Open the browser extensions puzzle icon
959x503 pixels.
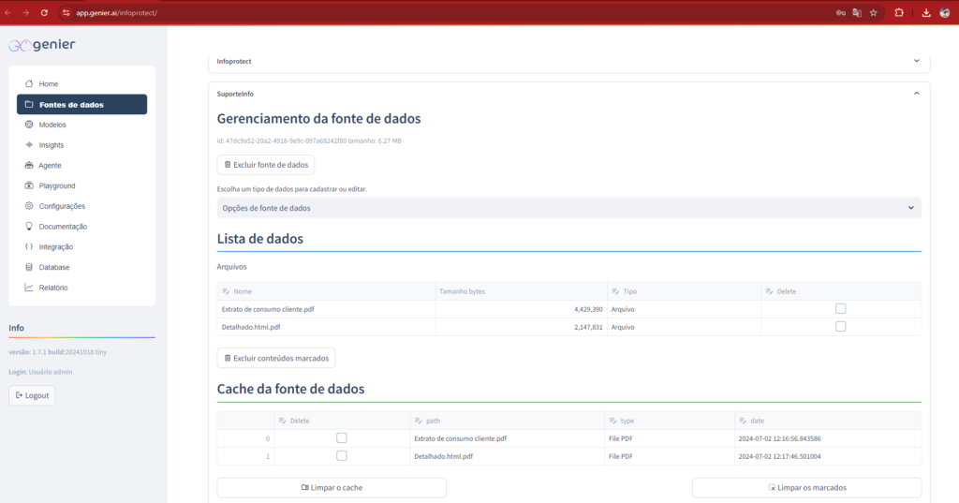(899, 12)
